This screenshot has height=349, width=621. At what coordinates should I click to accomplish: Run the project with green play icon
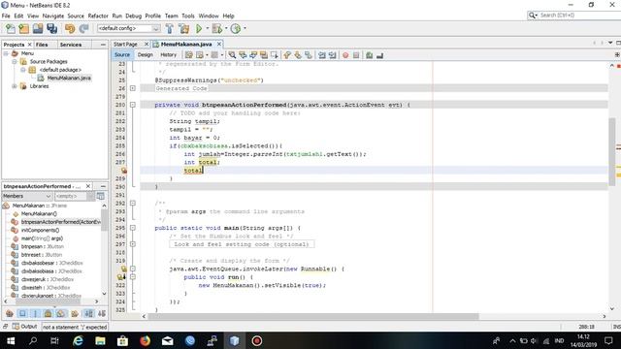199,28
